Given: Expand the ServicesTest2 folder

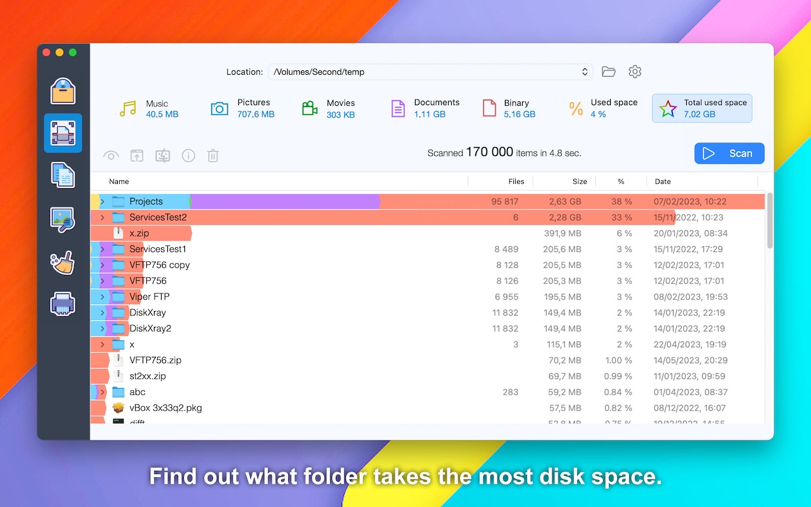Looking at the screenshot, I should tap(102, 217).
